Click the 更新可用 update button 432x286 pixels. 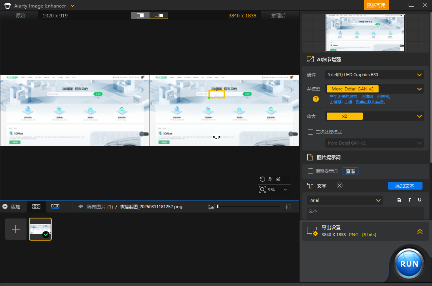click(376, 5)
